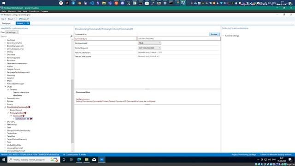The width and height of the screenshot is (295, 166).
Task: Click error icon beside ProvisioningCommands
Action: [29, 107]
